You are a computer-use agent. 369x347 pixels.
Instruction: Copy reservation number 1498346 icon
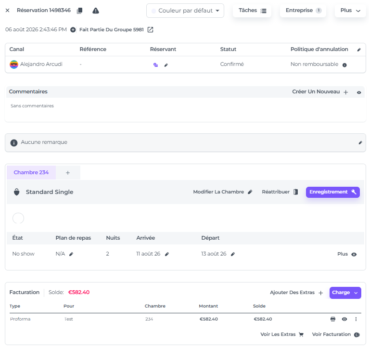click(80, 11)
